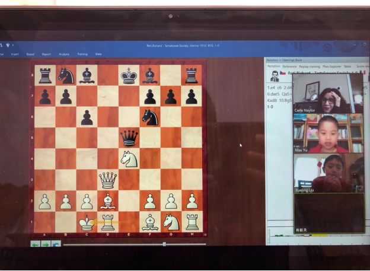Select move 10.Bg5 in the notation
Image resolution: width=370 pixels, height=271 pixels.
(x=286, y=100)
